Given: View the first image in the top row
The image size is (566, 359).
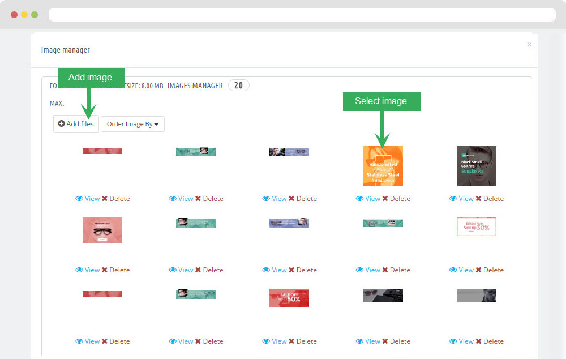Looking at the screenshot, I should 88,199.
